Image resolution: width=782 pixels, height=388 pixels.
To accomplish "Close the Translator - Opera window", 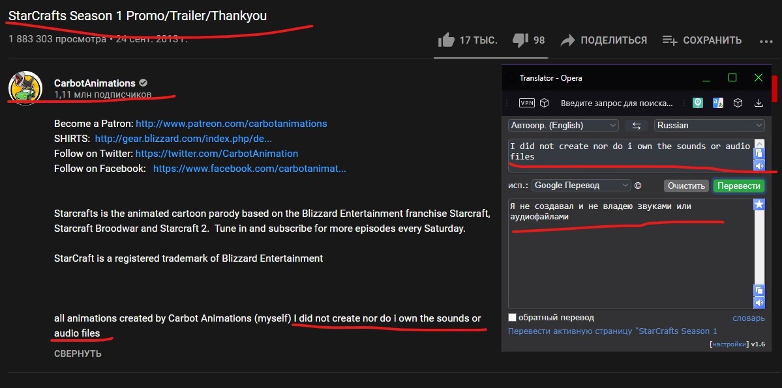I will [x=759, y=77].
